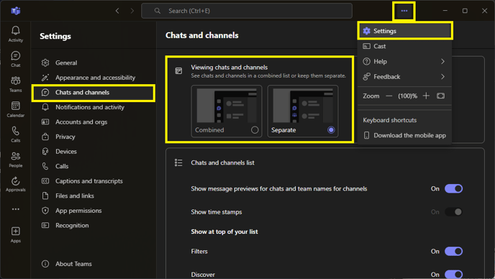Image resolution: width=495 pixels, height=279 pixels.
Task: Open the Feedback menu item
Action: point(405,76)
